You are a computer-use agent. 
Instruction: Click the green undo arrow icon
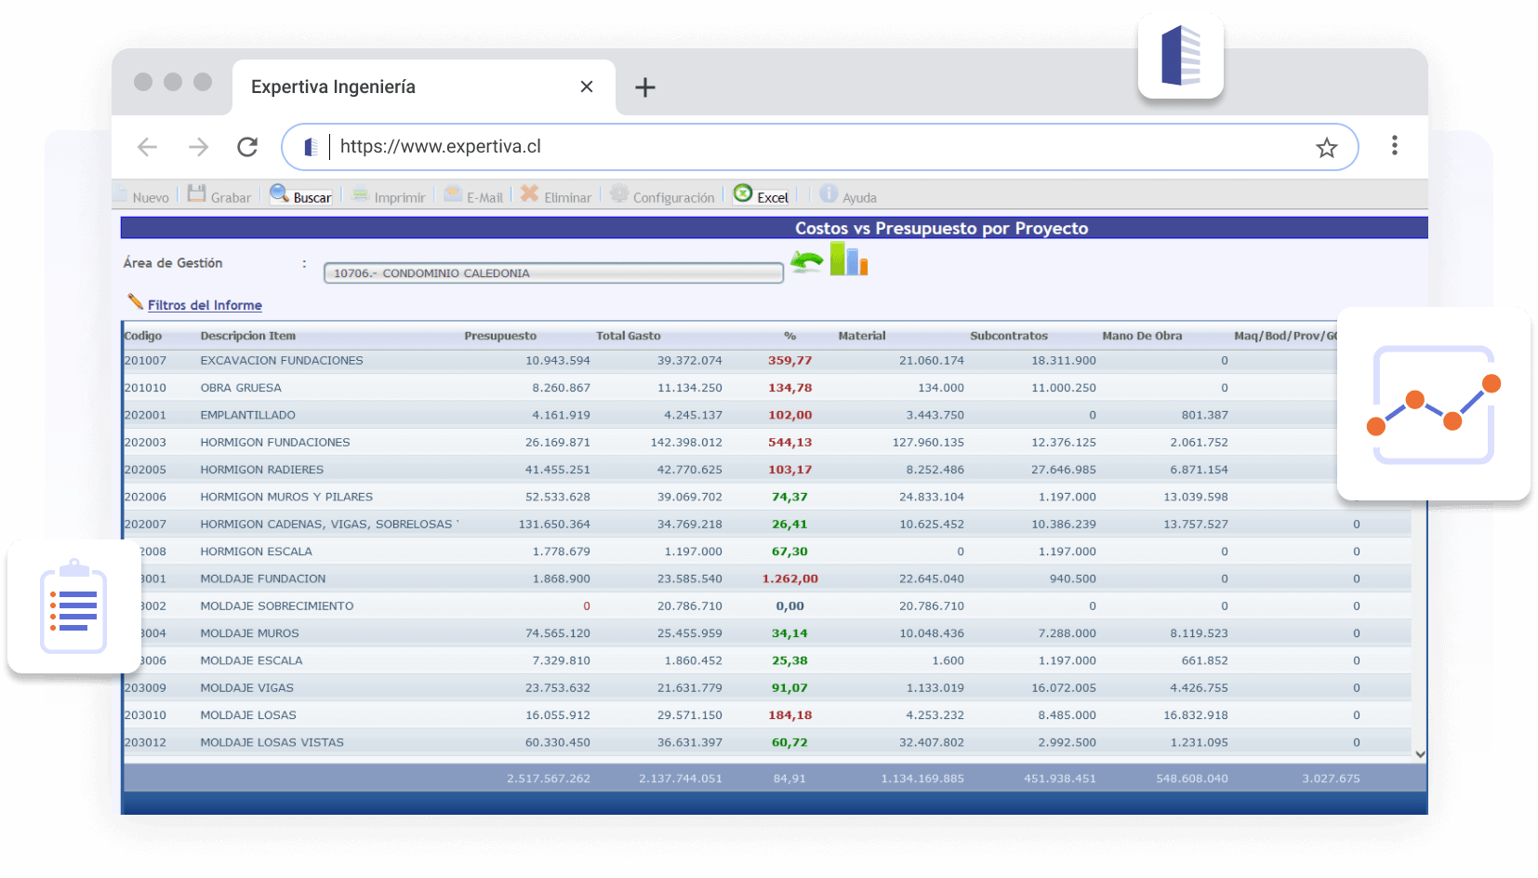point(806,262)
